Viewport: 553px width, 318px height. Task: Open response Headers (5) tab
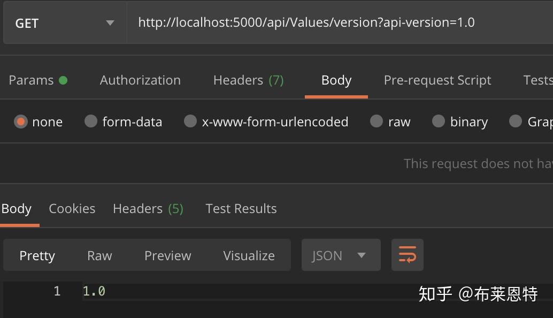(148, 209)
